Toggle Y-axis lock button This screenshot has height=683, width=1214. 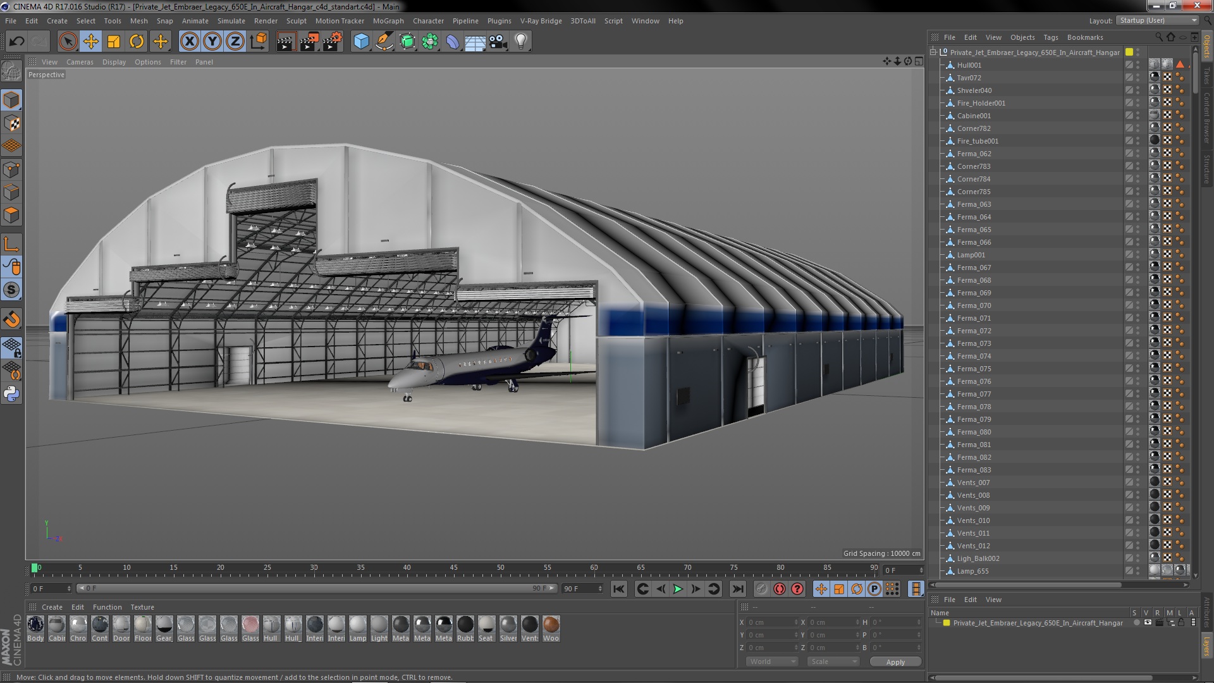[212, 42]
